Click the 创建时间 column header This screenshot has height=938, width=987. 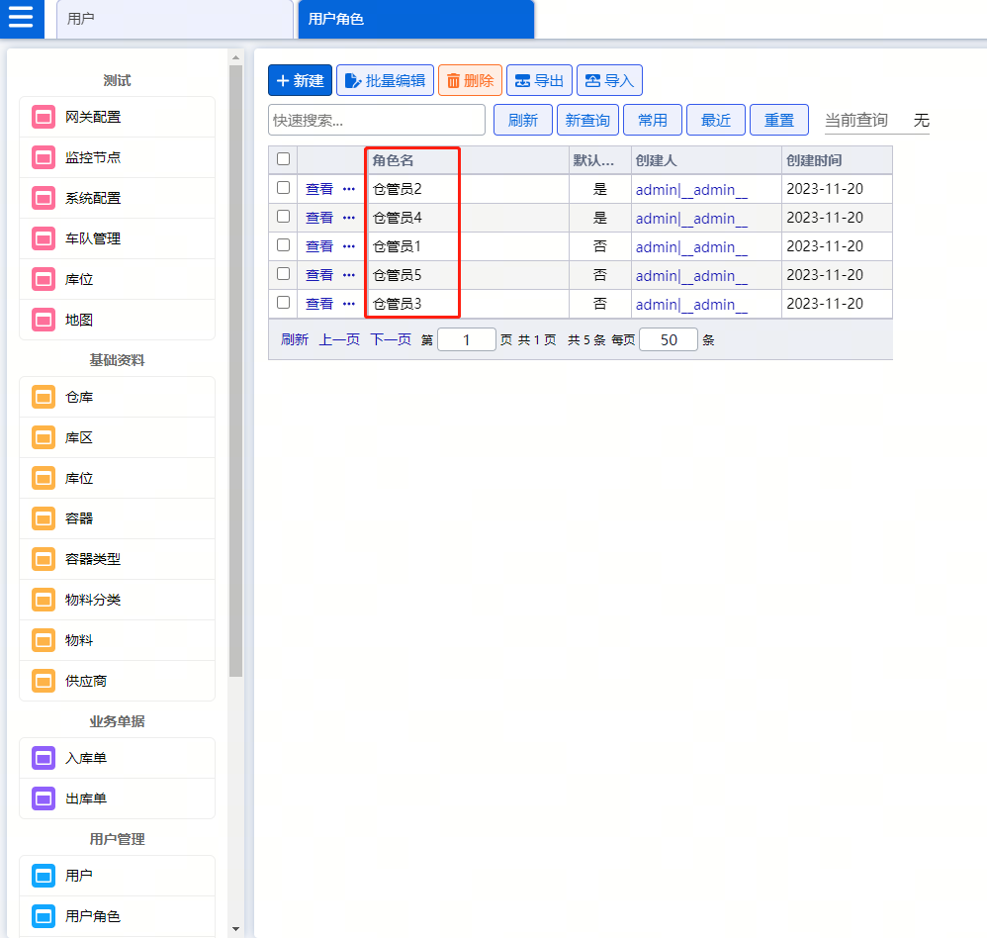coord(837,160)
